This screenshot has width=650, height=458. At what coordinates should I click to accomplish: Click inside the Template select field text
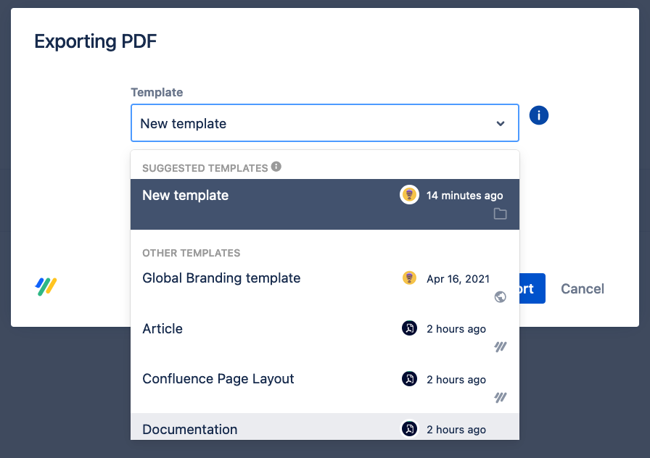184,124
